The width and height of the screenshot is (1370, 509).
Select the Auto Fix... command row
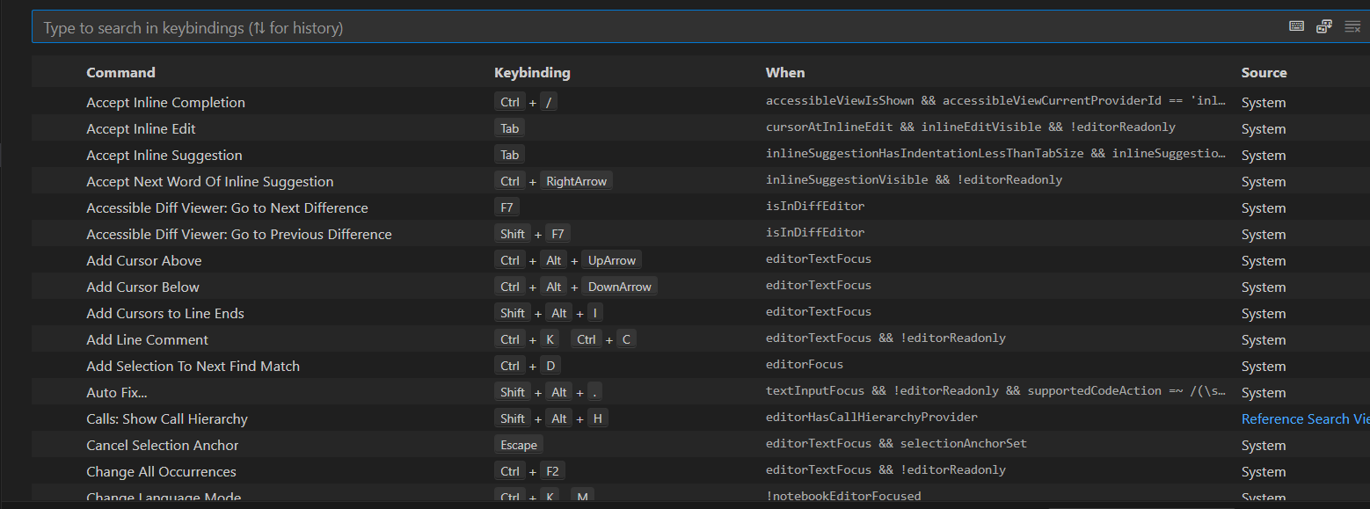click(117, 393)
